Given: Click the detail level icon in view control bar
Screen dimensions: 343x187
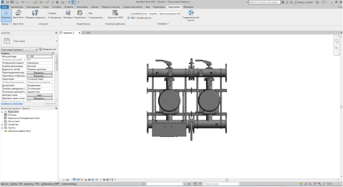Looking at the screenshot, I should pos(74,179).
